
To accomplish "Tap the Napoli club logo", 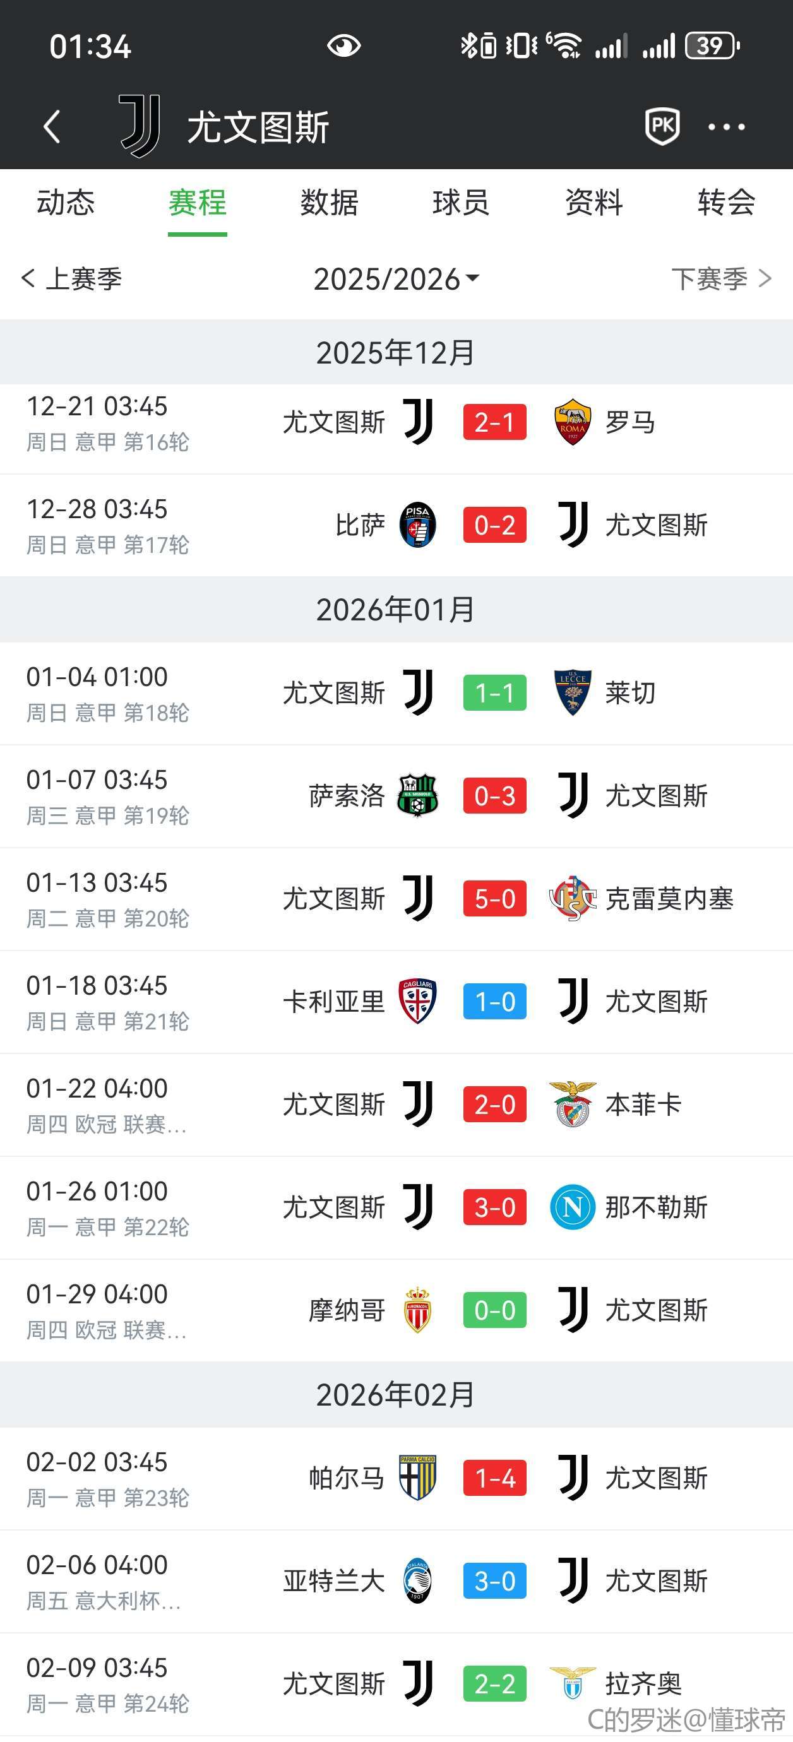I will click(x=573, y=1207).
